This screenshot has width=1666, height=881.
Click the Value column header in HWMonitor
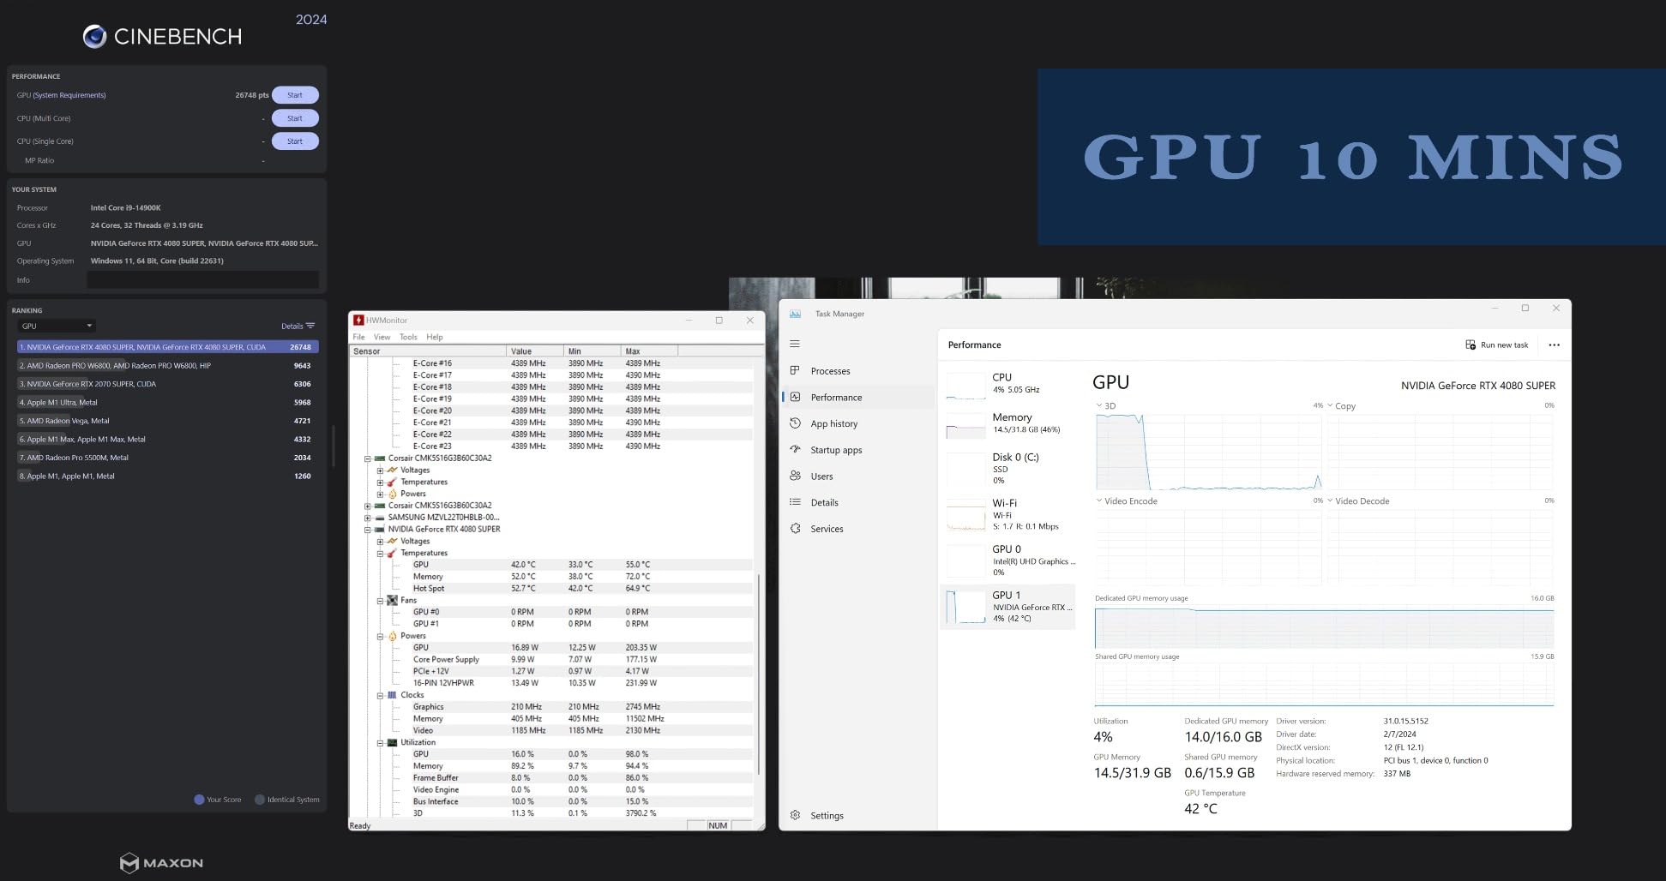[535, 351]
